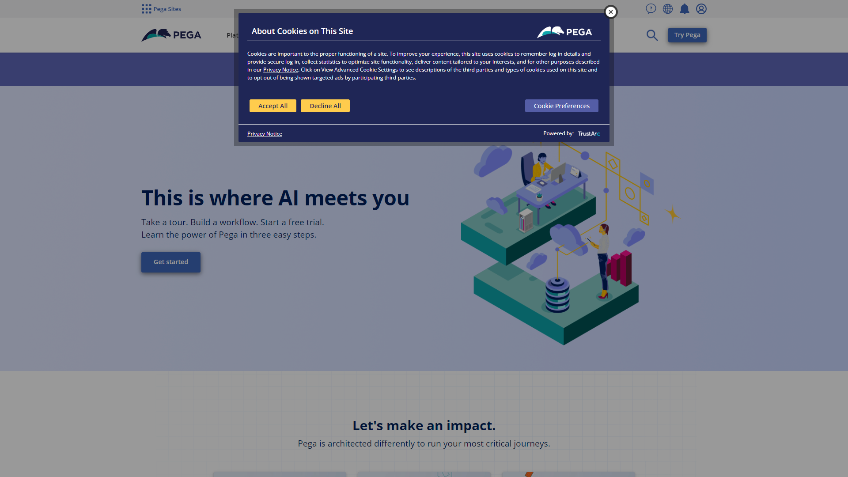Image resolution: width=848 pixels, height=477 pixels.
Task: Click the Get started button
Action: 170,261
